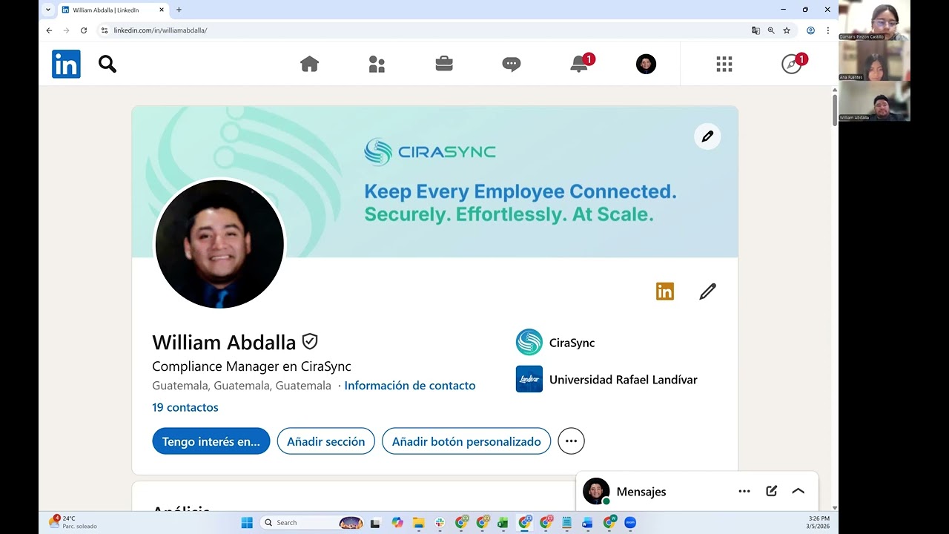The image size is (949, 534).
Task: Open File Explorer from taskbar
Action: 418,522
